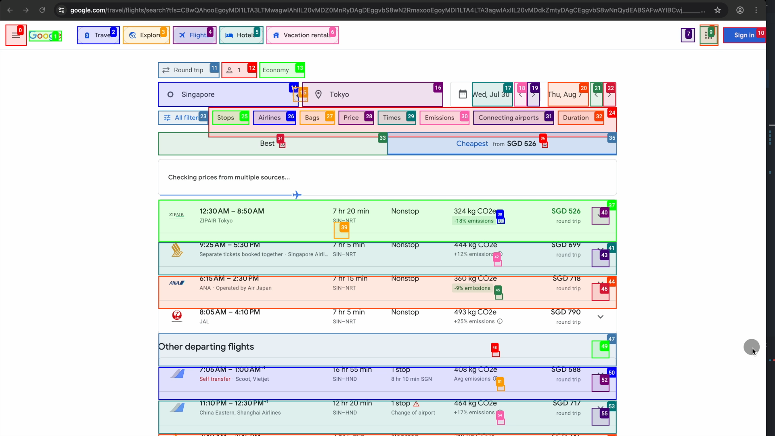View site information icon in address bar
775x436 pixels.
pos(61,10)
